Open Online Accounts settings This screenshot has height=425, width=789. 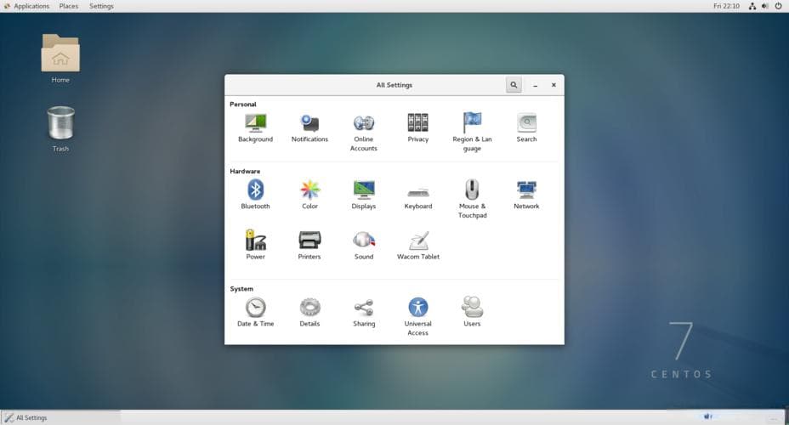point(364,133)
